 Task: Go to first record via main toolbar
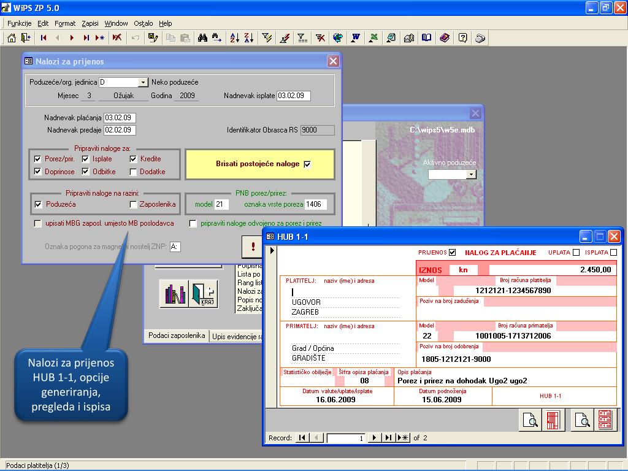(x=44, y=38)
